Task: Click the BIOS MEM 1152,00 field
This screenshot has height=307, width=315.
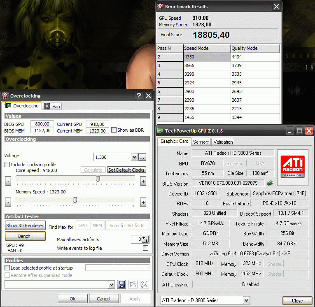Action: (42, 130)
